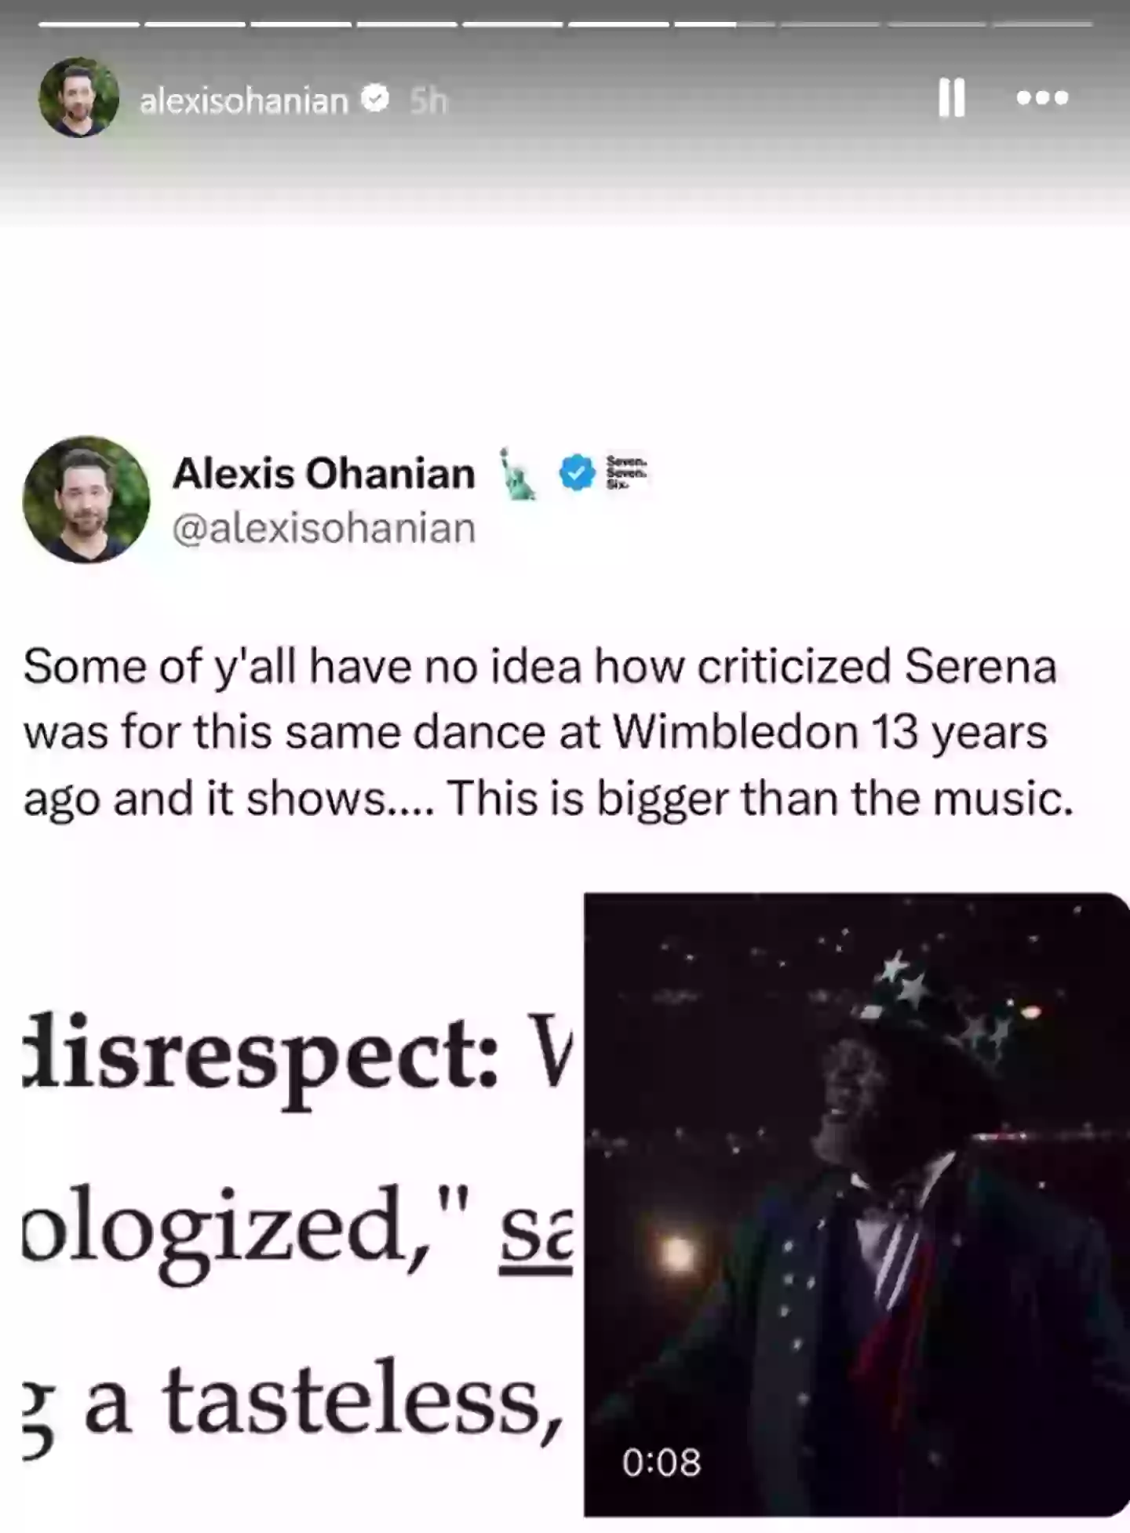Screen dimensions: 1130x1533
Task: Click the currently playing seventh progress segment
Action: click(x=724, y=24)
